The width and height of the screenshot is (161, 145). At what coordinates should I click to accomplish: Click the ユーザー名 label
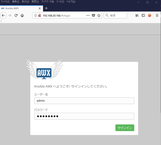[41, 94]
